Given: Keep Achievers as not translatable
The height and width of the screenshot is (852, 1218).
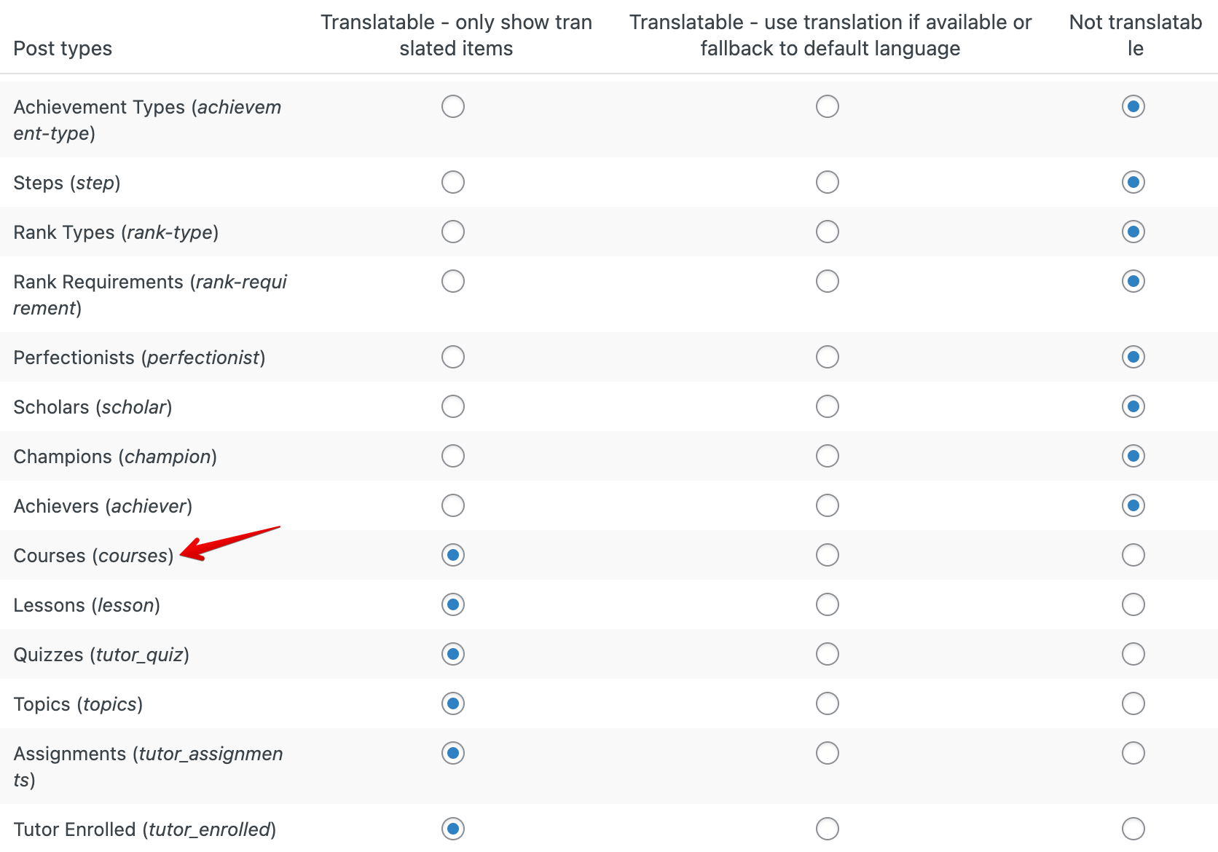Looking at the screenshot, I should [1133, 505].
